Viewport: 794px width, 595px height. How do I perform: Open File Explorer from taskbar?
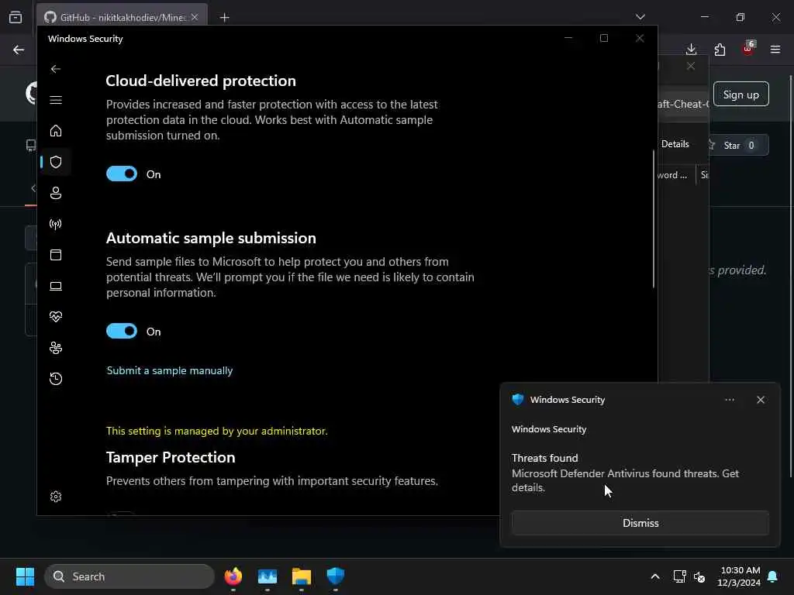pos(302,576)
